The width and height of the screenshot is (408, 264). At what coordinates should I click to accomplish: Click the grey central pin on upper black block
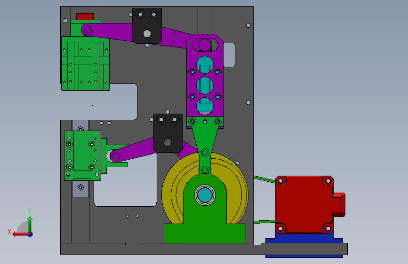click(147, 34)
